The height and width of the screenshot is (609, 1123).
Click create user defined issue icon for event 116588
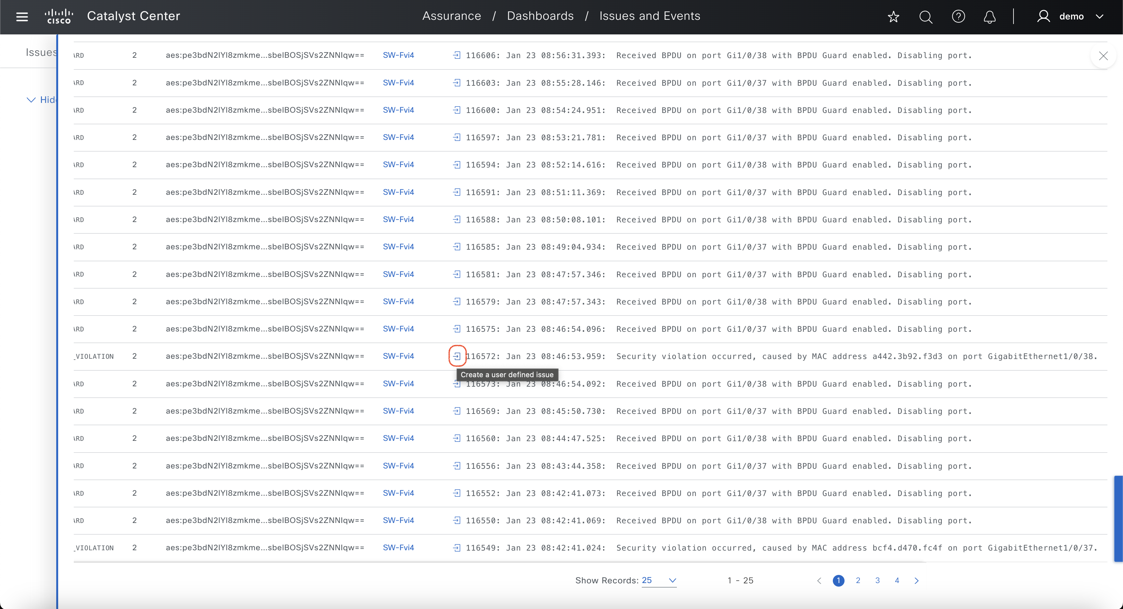[x=457, y=219]
